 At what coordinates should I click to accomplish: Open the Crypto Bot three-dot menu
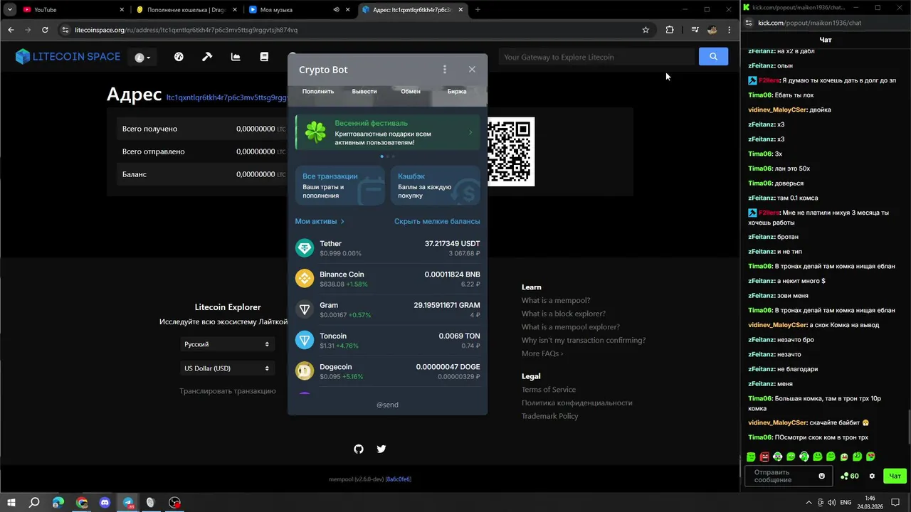[x=445, y=70]
